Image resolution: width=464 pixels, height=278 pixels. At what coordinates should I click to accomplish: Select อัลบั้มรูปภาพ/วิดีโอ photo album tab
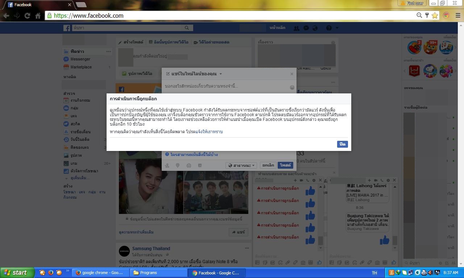169,42
